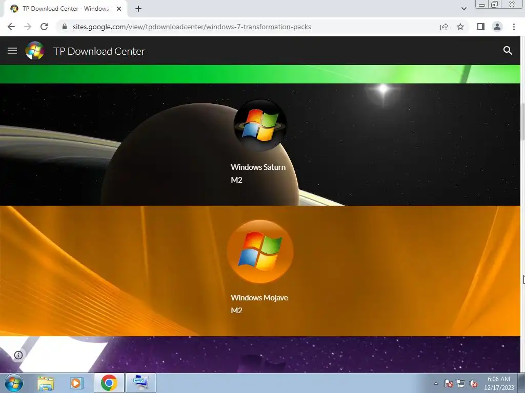Close the TP Download Center tab
This screenshot has width=525, height=393.
[119, 9]
